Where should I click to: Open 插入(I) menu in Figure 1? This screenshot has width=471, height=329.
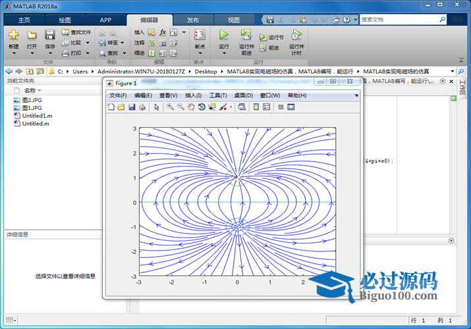[x=193, y=95]
